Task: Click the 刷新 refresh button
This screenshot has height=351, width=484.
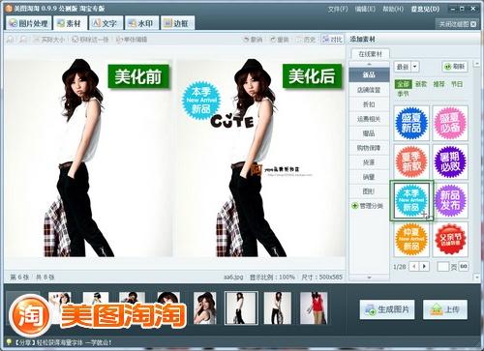Action: pyautogui.click(x=455, y=67)
